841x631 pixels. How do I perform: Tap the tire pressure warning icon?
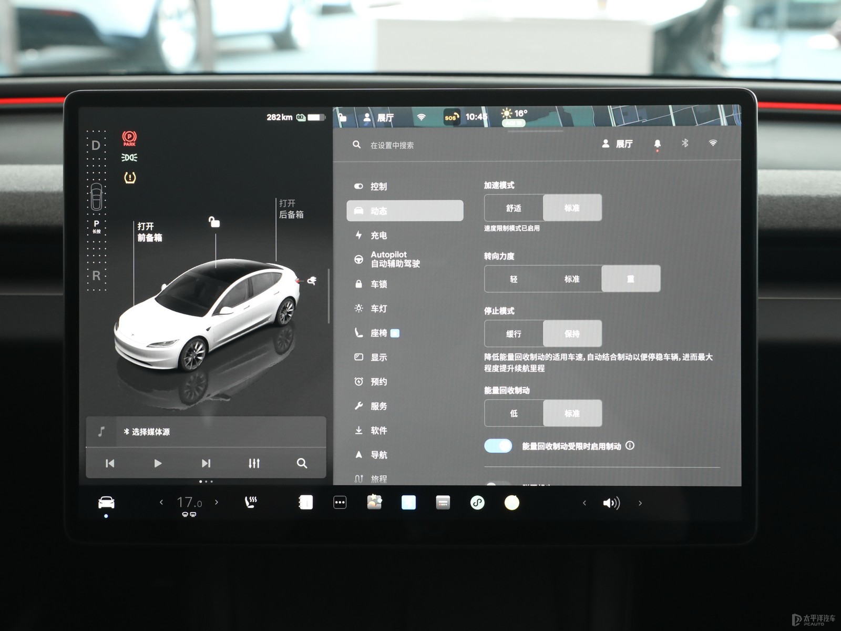[x=130, y=178]
